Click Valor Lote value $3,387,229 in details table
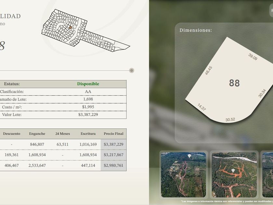This screenshot has width=273, height=205. pyautogui.click(x=88, y=115)
